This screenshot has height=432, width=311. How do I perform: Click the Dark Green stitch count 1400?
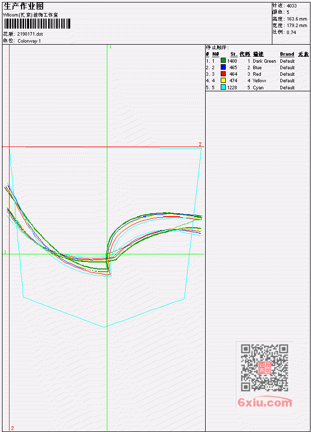(x=232, y=61)
